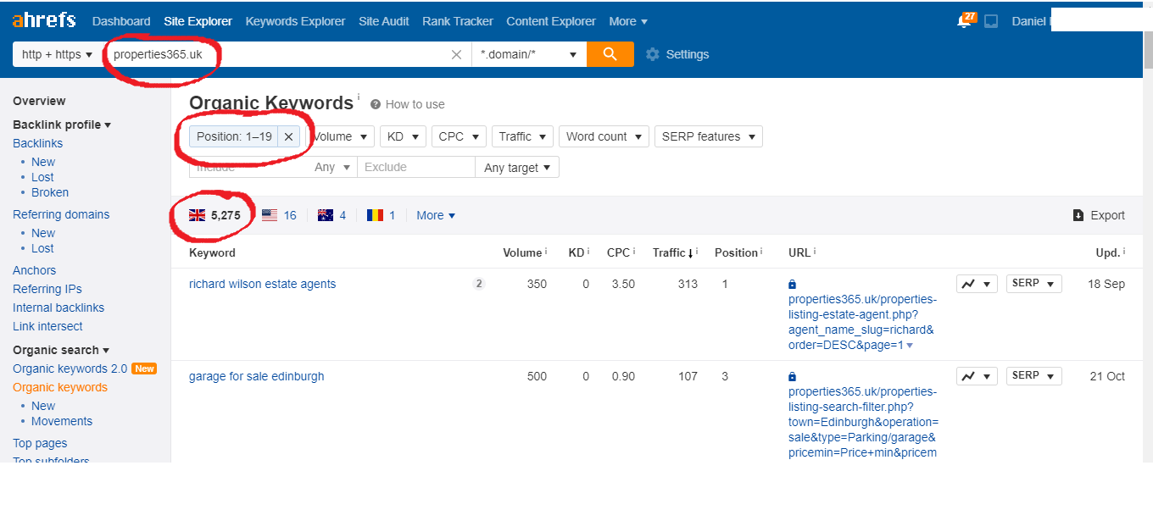Open Backlinks in sidebar
1153x532 pixels.
37,143
